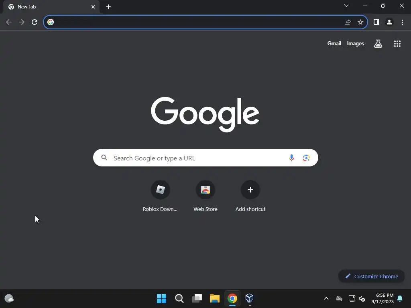Viewport: 411px width, 308px height.
Task: Start voice search with microphone icon
Action: [291, 158]
